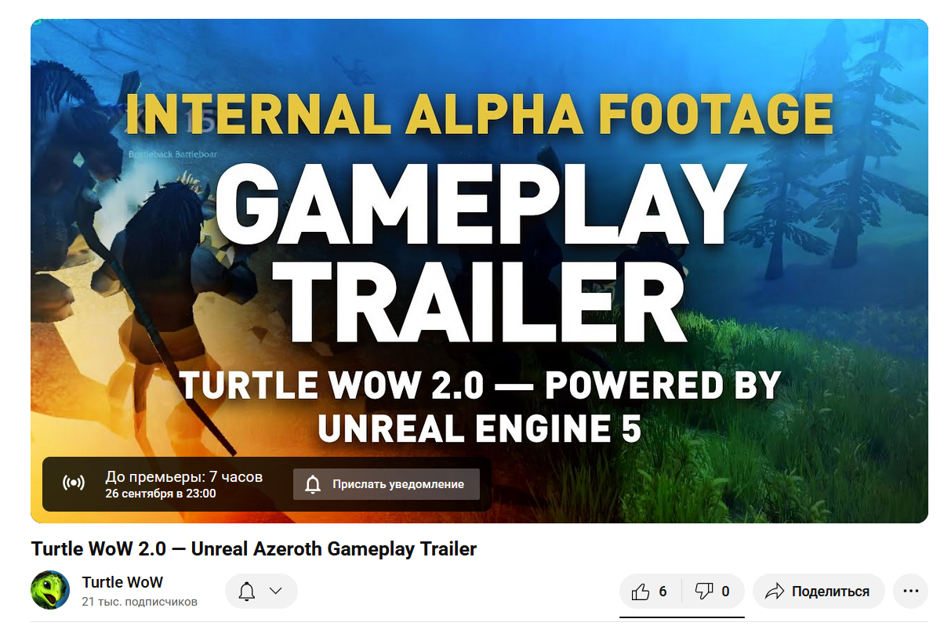
Task: Click the Turtle WoW 2.0 video title
Action: 254,549
